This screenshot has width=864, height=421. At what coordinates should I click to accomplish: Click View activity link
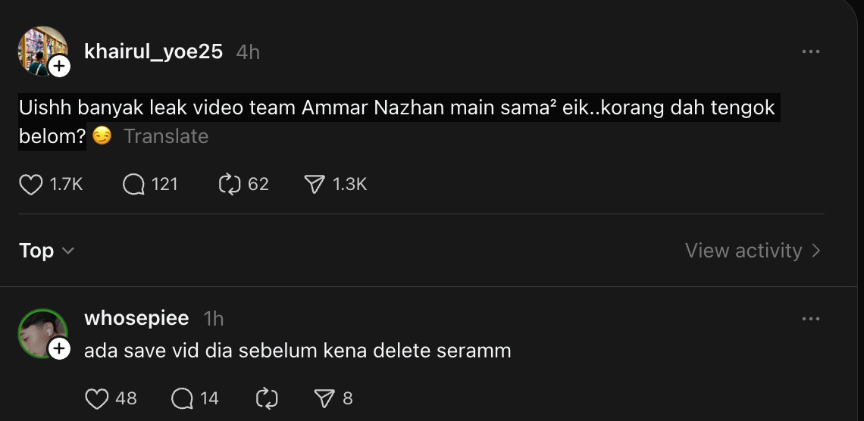click(753, 251)
